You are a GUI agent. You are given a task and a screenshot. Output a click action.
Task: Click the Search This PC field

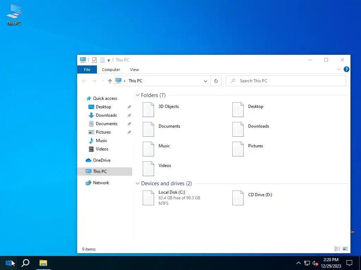pyautogui.click(x=286, y=81)
